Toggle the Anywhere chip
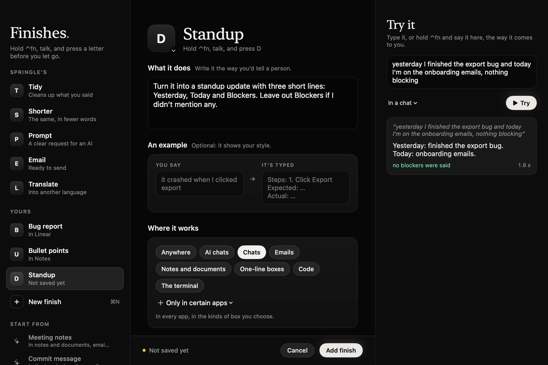 176,252
